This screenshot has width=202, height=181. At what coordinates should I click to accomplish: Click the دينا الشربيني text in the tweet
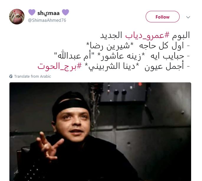pos(112,66)
